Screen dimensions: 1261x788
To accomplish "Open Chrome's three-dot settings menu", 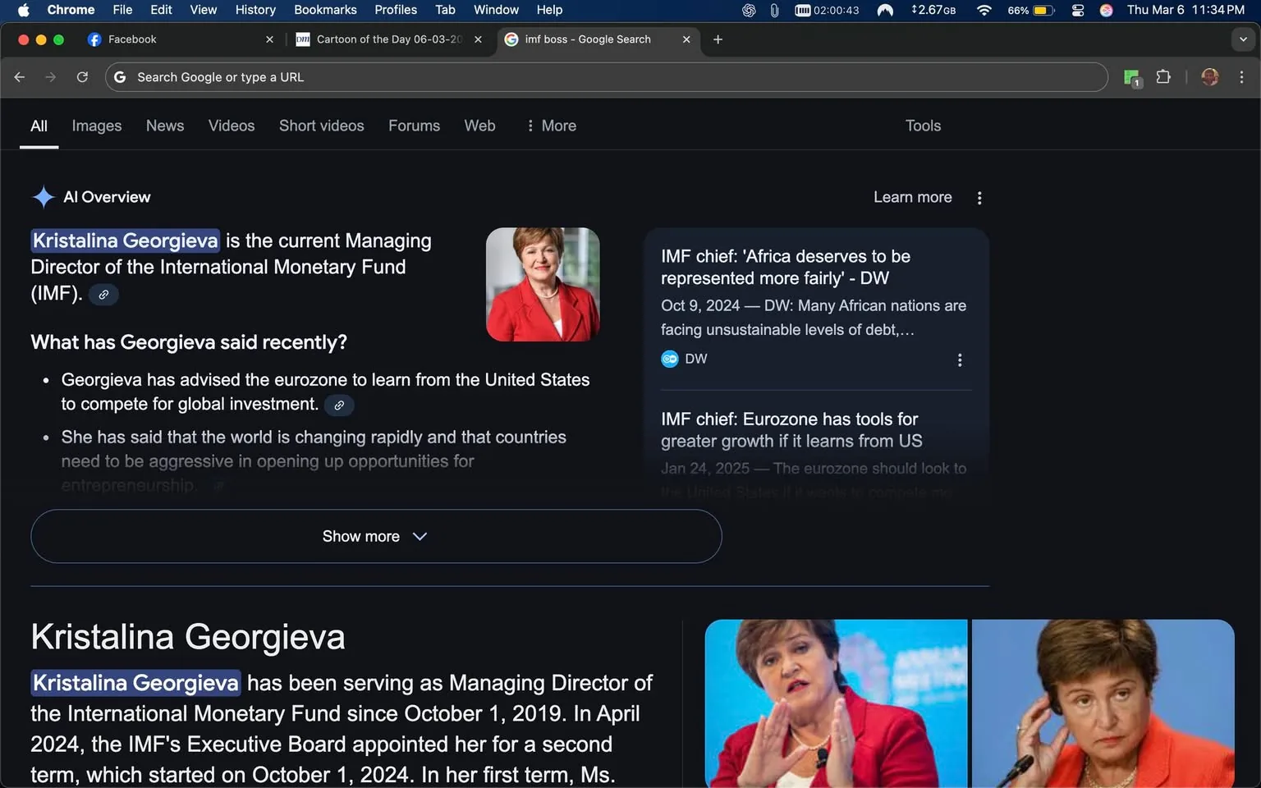I will tap(1242, 77).
